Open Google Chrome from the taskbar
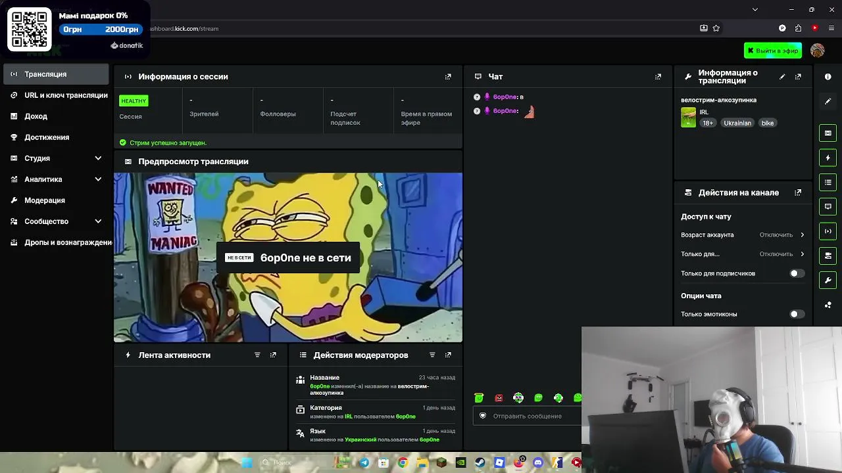This screenshot has width=842, height=473. pyautogui.click(x=403, y=462)
